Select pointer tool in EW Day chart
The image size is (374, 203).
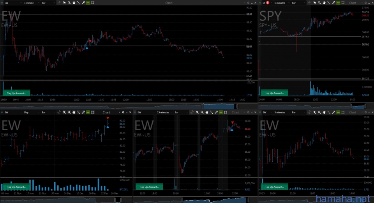click(x=64, y=112)
